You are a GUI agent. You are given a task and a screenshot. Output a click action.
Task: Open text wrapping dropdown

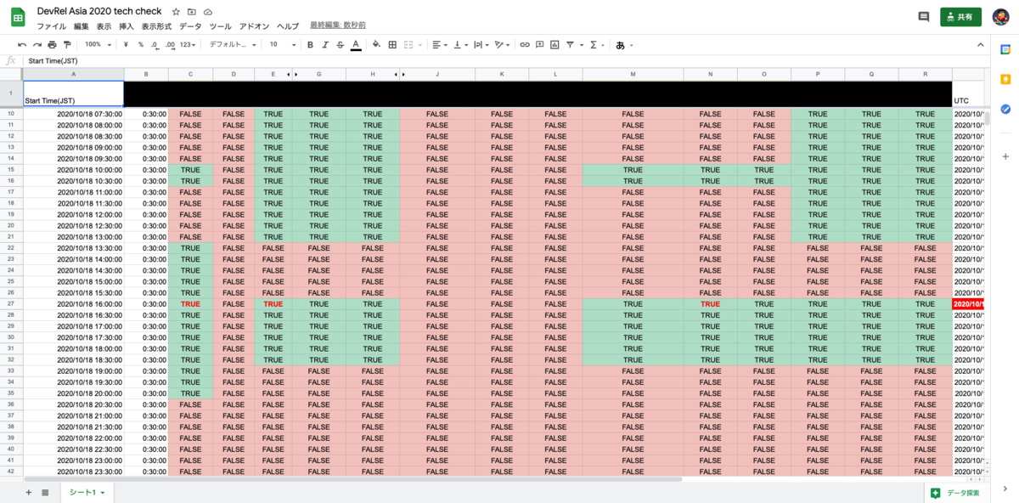pyautogui.click(x=481, y=44)
